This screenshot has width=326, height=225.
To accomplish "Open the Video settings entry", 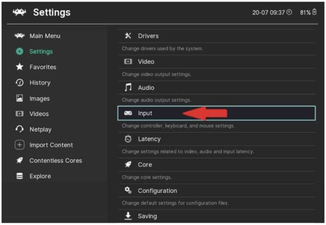I will coord(146,62).
